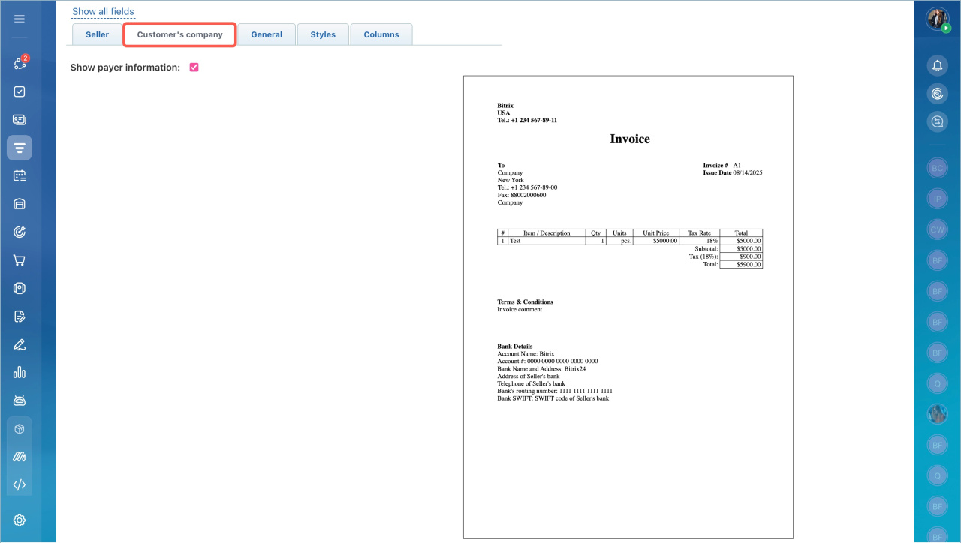Viewport: 961px width, 543px height.
Task: Open the CRM funnel icon in the sidebar
Action: click(x=20, y=148)
